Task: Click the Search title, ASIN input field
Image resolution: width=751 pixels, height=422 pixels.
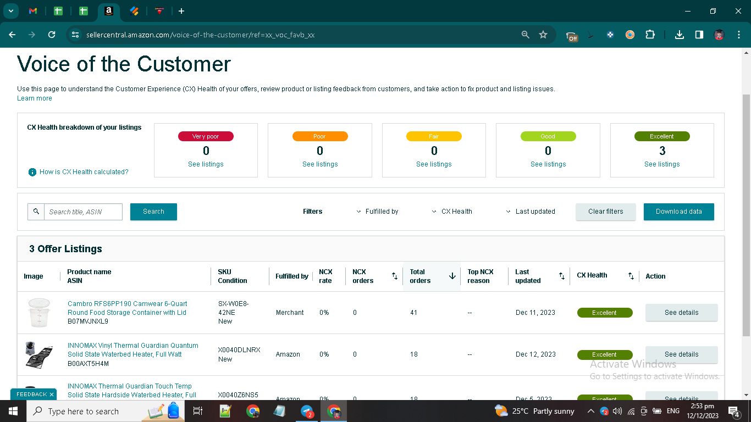Action: click(83, 212)
